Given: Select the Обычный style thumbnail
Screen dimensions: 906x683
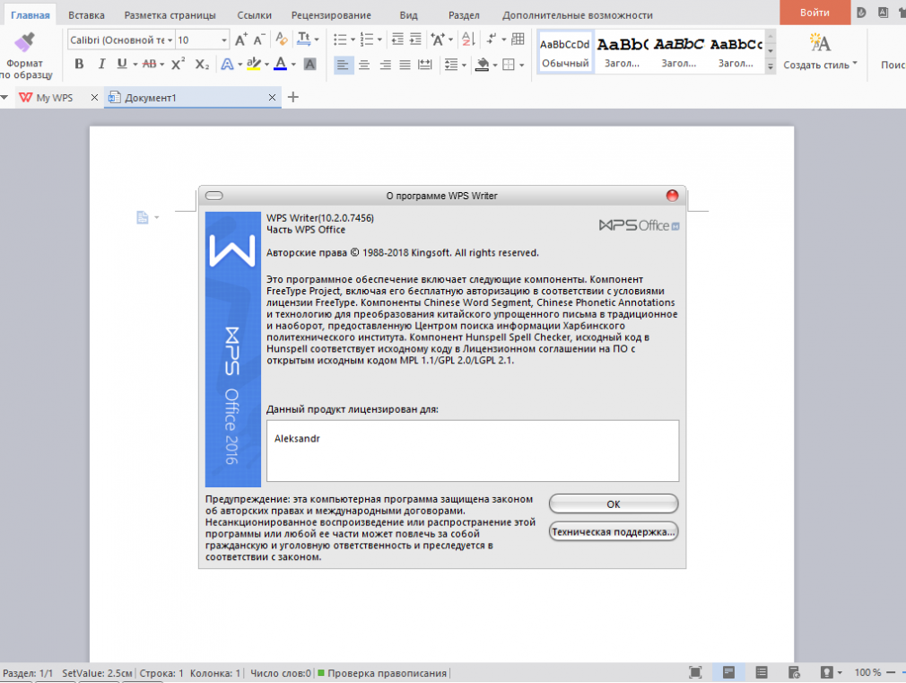Looking at the screenshot, I should tap(564, 53).
